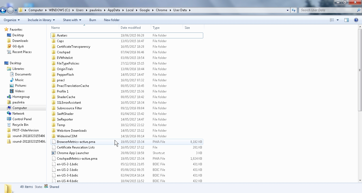This screenshot has height=193, width=362.
Task: Select the SwReporter folder icon
Action: click(x=53, y=119)
